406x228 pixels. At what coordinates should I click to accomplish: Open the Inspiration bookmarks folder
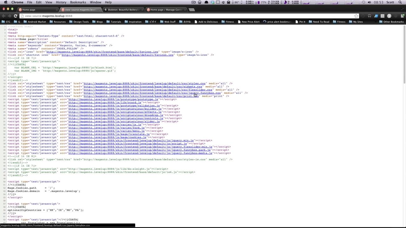click(133, 22)
